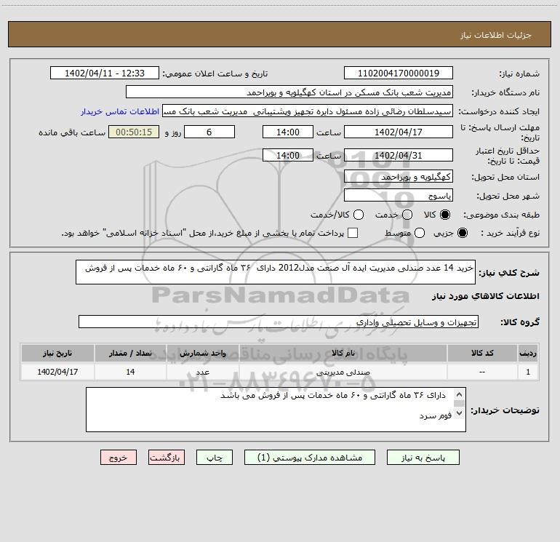Choose the متوسط purchase type radio
The height and width of the screenshot is (542, 560).
420,234
